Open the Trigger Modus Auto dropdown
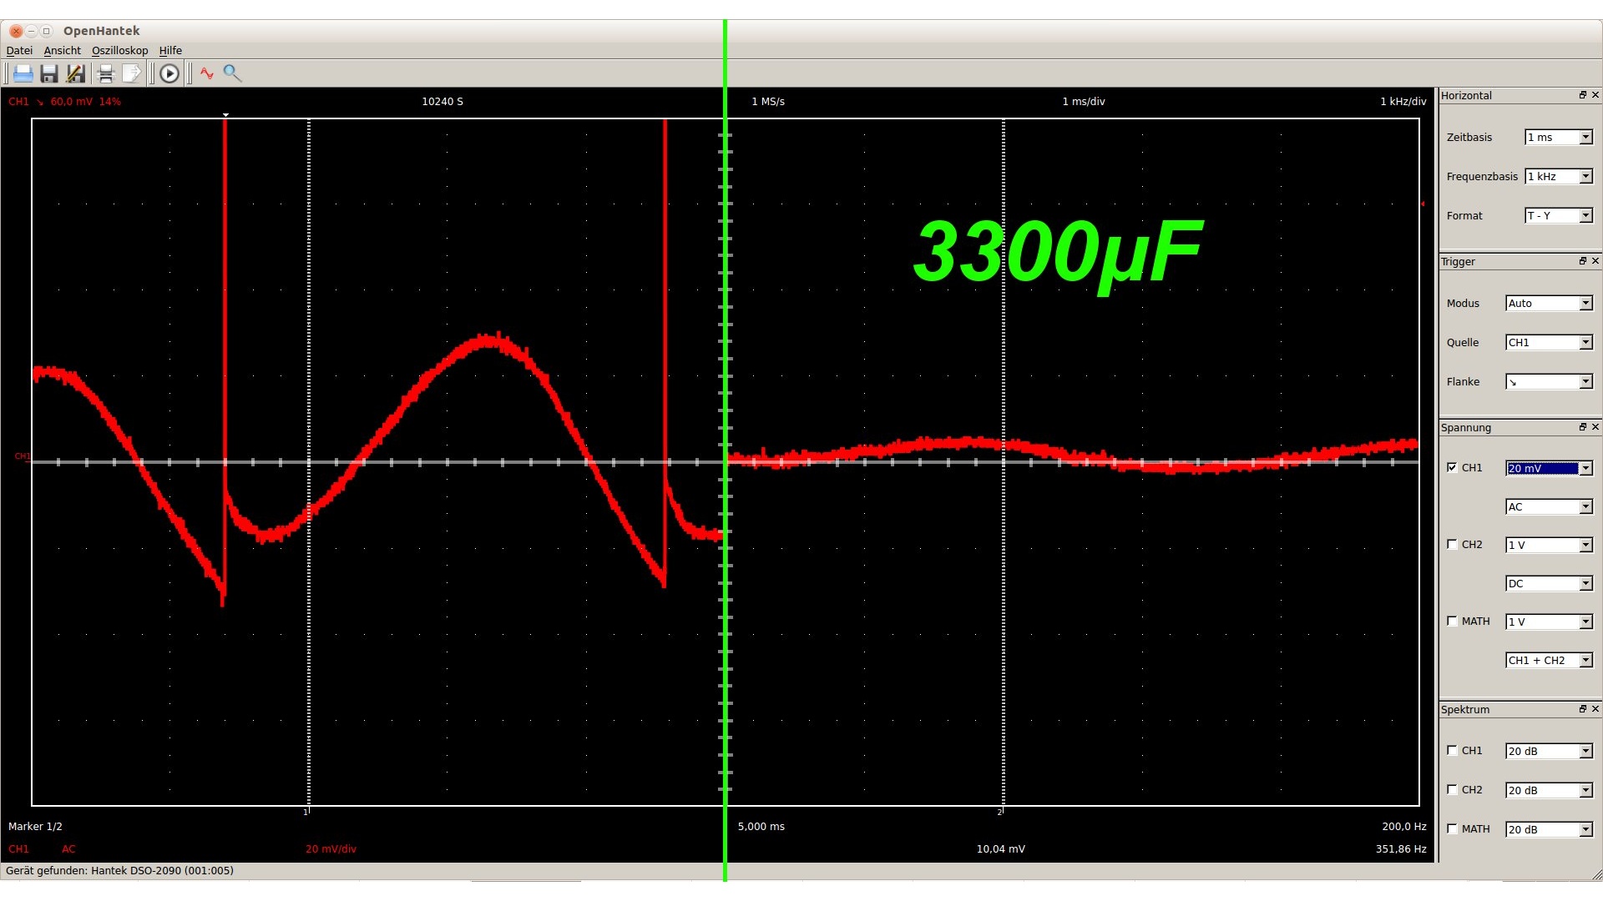Image resolution: width=1603 pixels, height=901 pixels. (x=1549, y=304)
